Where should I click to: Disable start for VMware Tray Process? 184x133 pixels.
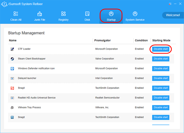click(161, 107)
